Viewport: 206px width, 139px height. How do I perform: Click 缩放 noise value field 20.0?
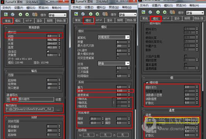(x=96, y=118)
